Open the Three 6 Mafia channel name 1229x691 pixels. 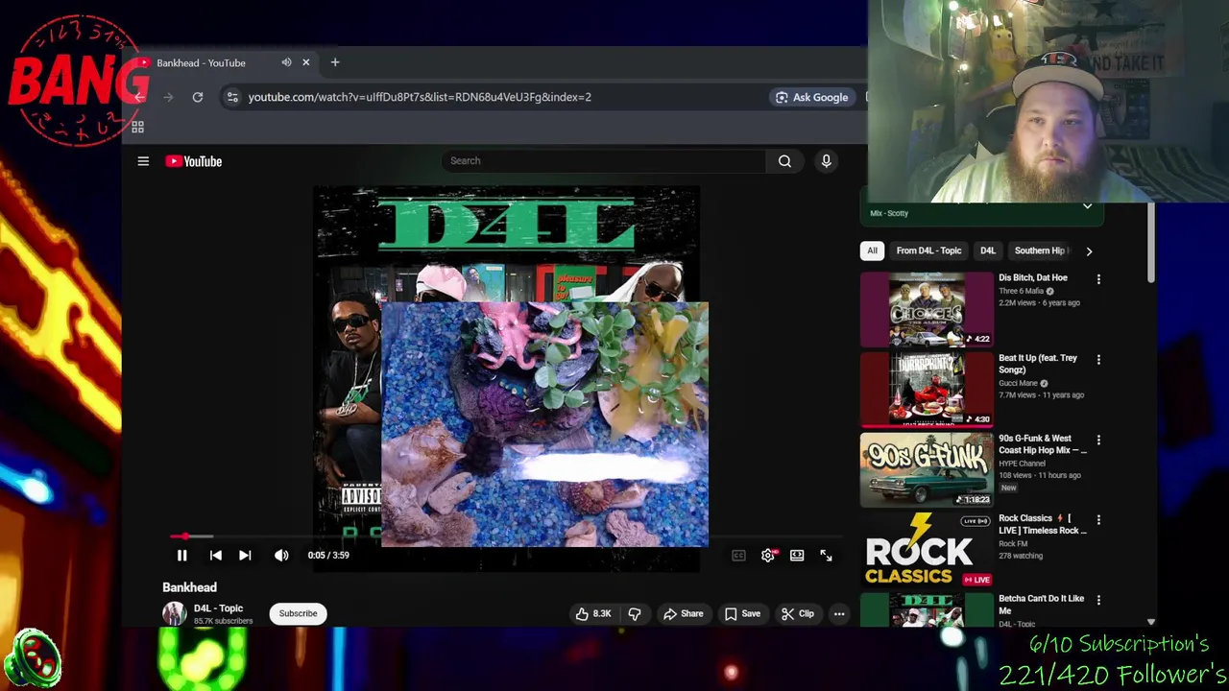tap(1021, 291)
